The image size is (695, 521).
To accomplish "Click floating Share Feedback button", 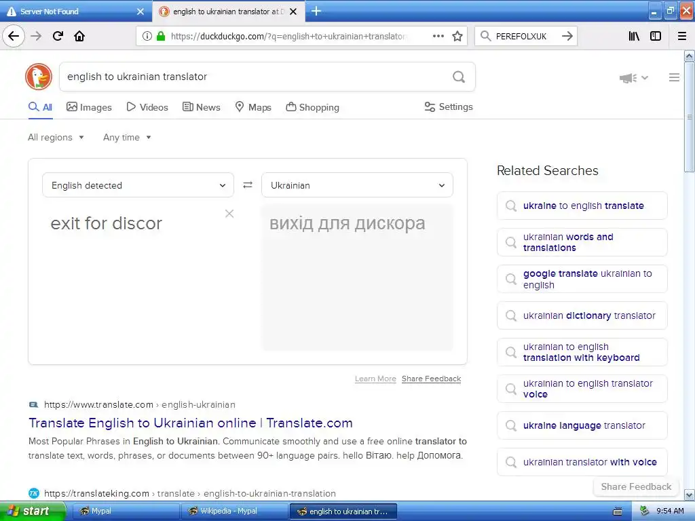I will click(636, 487).
